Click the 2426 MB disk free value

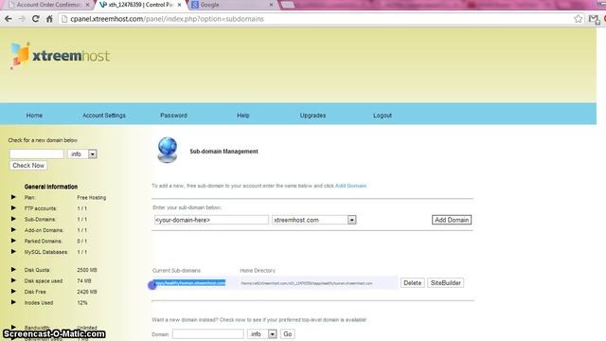pos(87,291)
